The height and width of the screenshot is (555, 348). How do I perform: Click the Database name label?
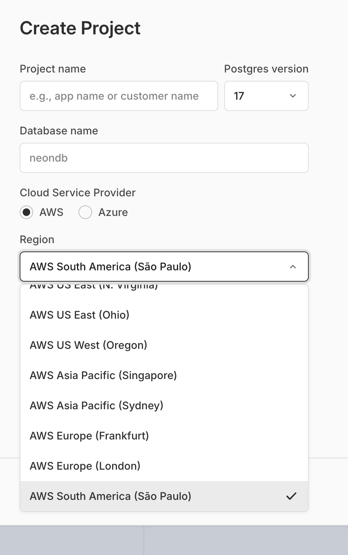pyautogui.click(x=59, y=131)
